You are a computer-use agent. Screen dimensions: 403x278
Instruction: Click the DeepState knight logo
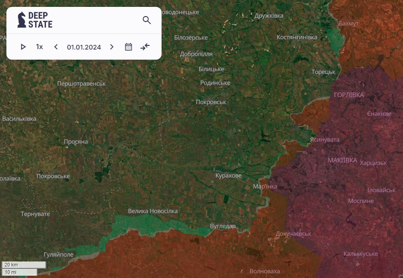coord(22,20)
